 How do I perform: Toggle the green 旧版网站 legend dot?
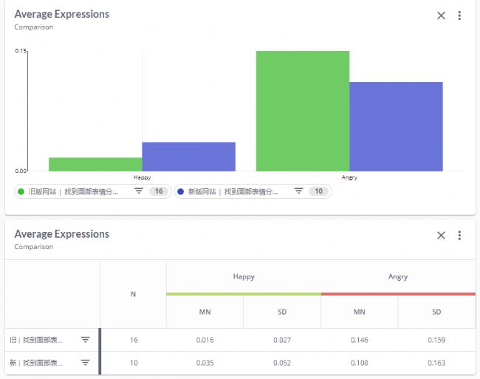(x=21, y=191)
